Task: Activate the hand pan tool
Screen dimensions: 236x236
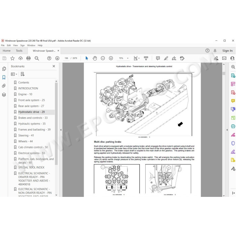Action: [95, 58]
